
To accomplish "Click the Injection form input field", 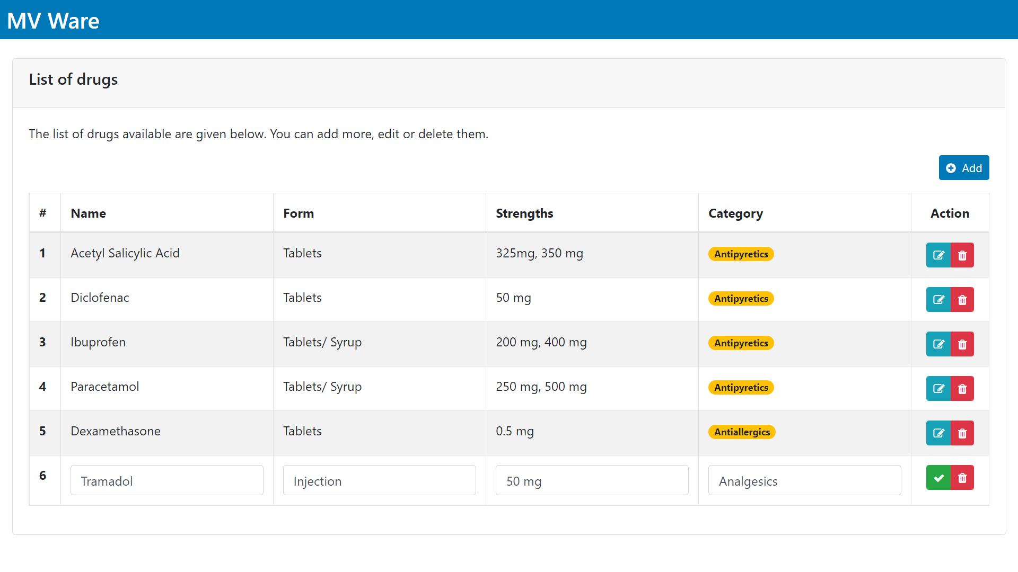I will (x=379, y=480).
